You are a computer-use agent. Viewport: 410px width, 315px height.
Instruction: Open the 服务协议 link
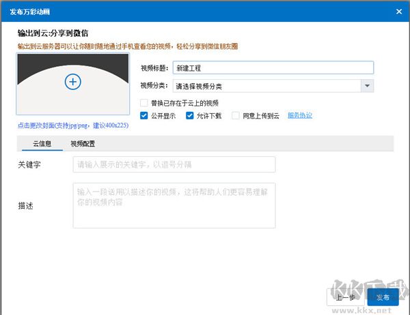coord(300,116)
